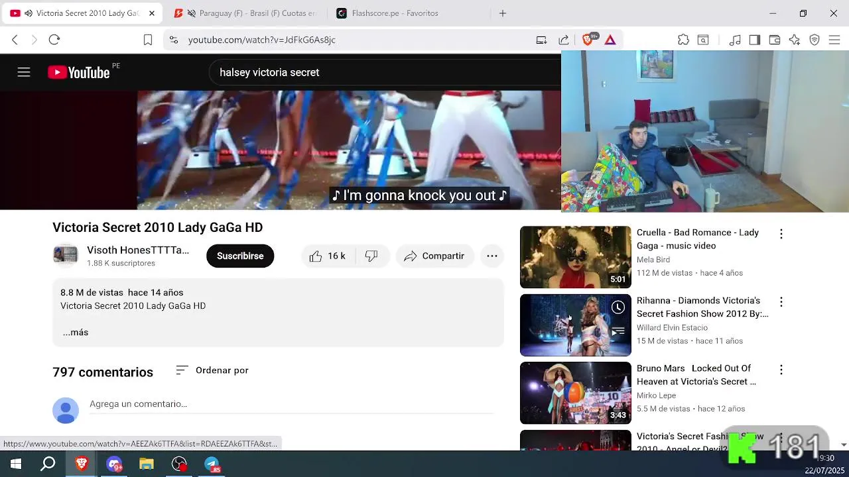Click Suscribirse button
This screenshot has width=849, height=477.
click(x=240, y=256)
